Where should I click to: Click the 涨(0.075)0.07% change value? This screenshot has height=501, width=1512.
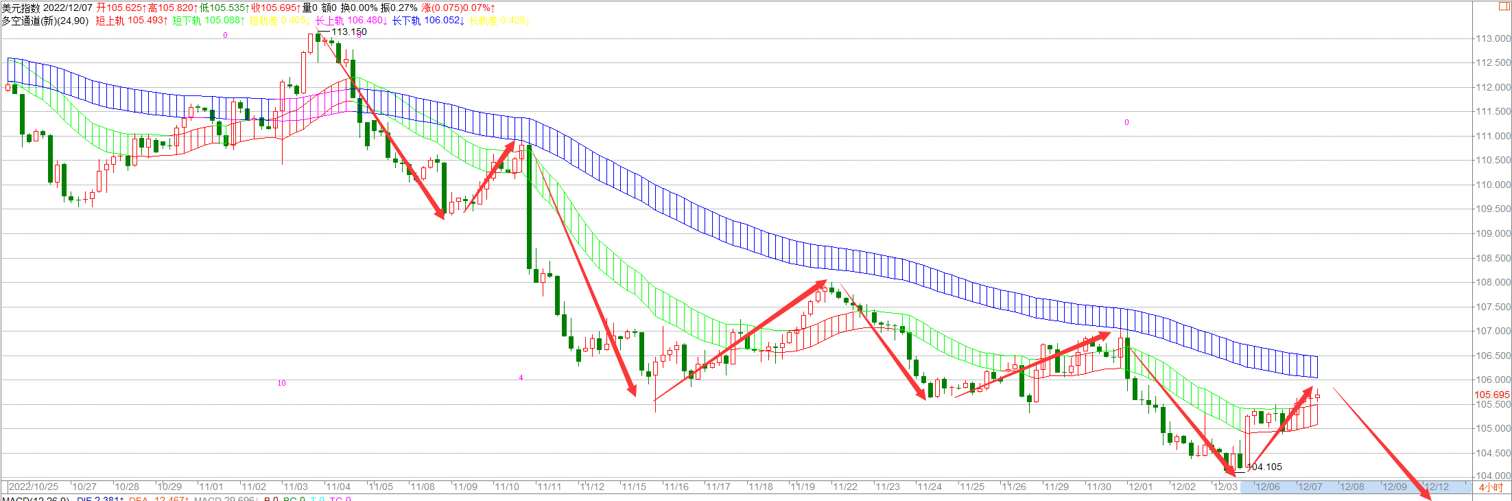458,8
